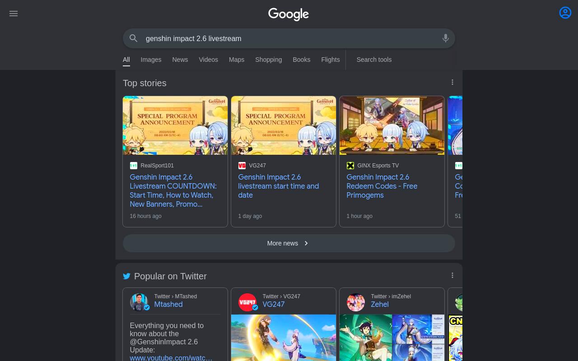Open the Mtashed Twitter profile link
The image size is (578, 361).
pos(168,304)
